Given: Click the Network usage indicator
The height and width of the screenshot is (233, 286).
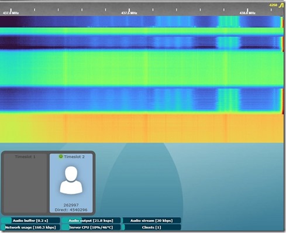Looking at the screenshot, I should 30,227.
